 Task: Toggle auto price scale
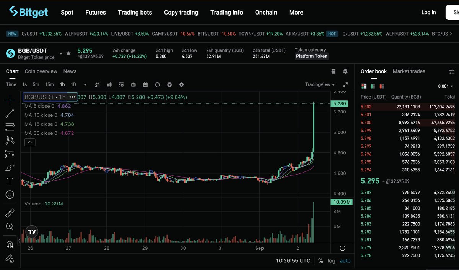pos(345,261)
